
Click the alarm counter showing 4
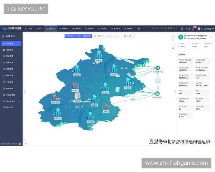click(x=170, y=28)
